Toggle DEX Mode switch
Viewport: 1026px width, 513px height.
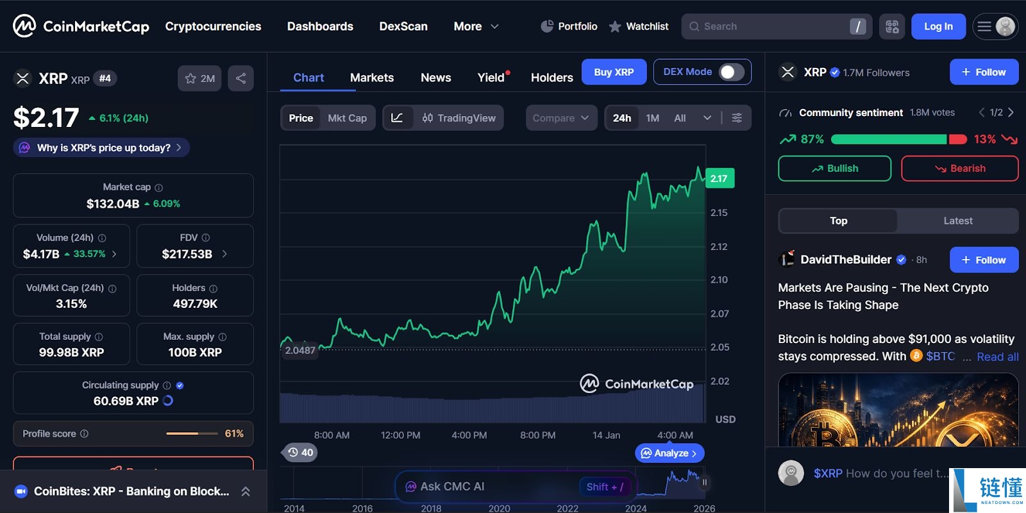731,72
